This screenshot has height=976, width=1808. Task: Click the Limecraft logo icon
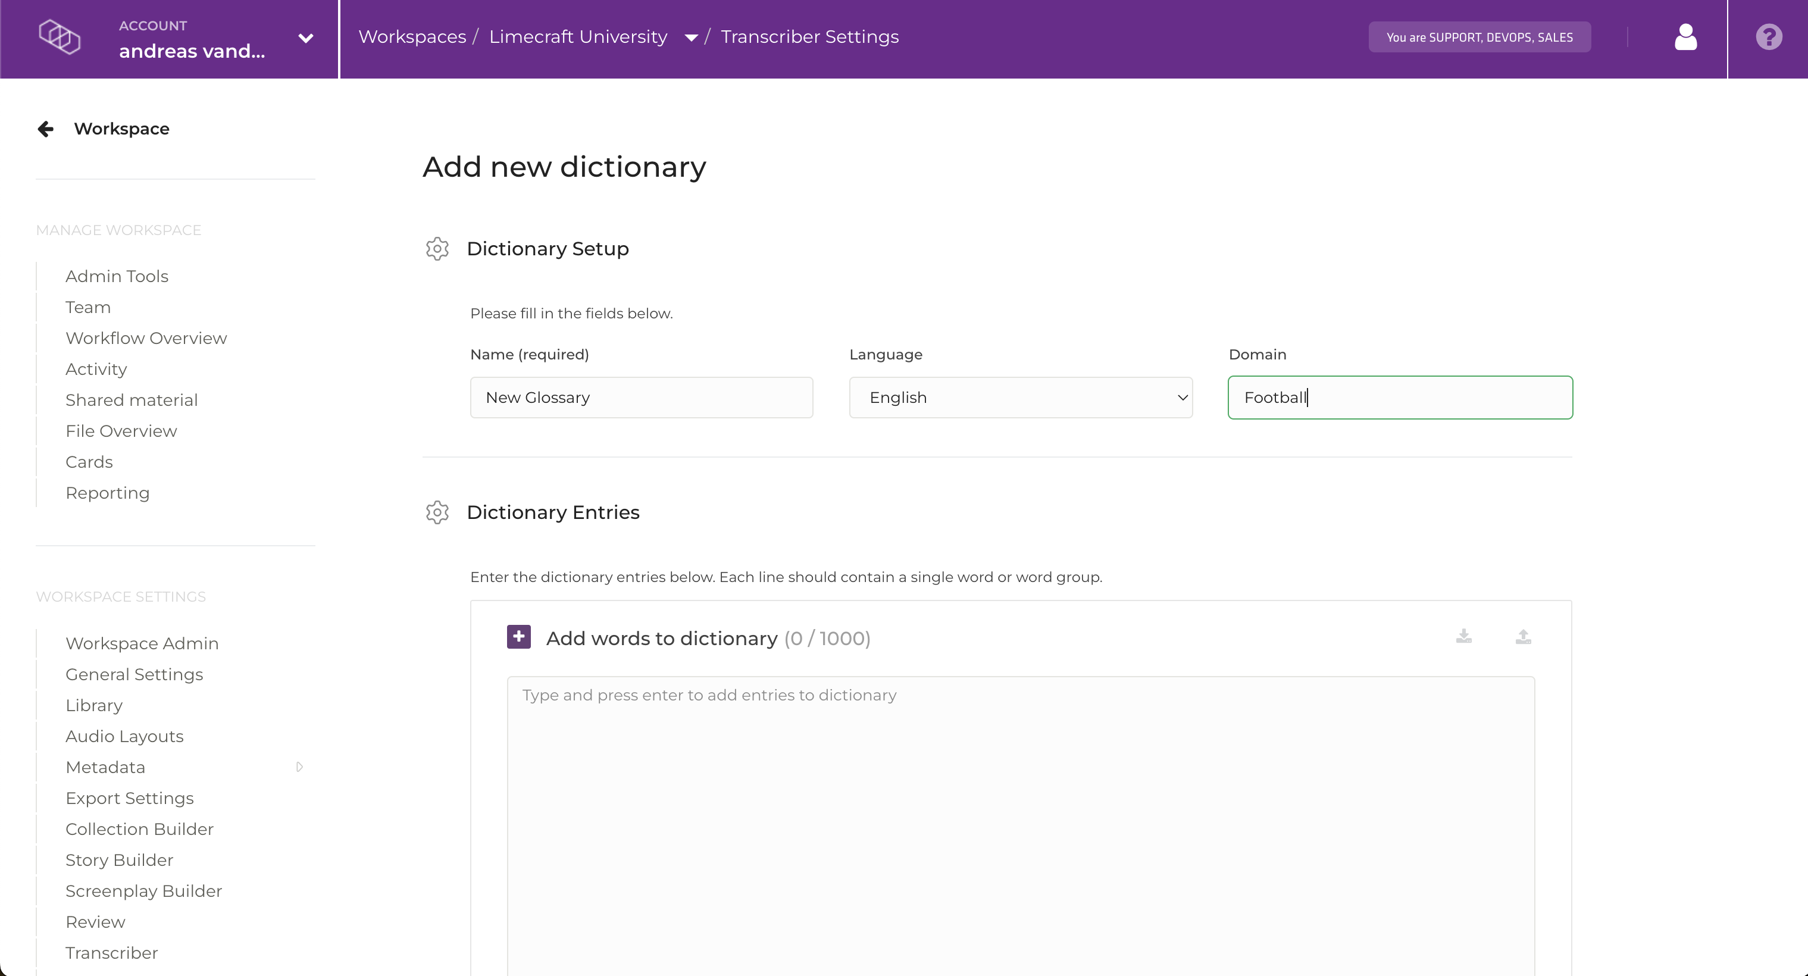(x=60, y=37)
